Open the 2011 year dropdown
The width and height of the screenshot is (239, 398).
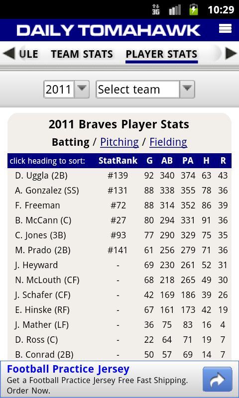[x=66, y=90]
